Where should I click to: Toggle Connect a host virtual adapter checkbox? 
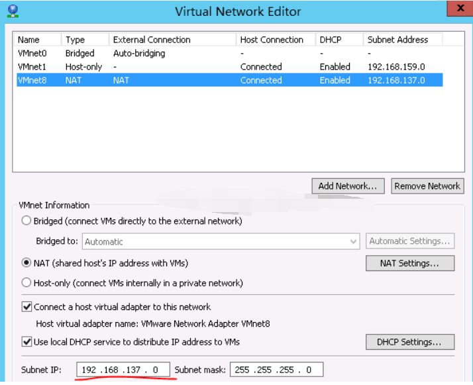27,307
